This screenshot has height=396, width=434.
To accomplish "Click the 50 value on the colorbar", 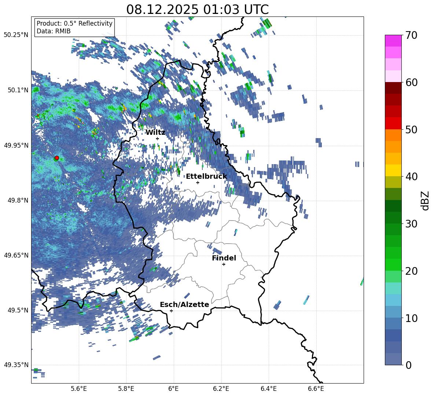I will point(411,130).
